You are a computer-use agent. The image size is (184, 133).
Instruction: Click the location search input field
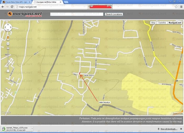click(x=77, y=14)
